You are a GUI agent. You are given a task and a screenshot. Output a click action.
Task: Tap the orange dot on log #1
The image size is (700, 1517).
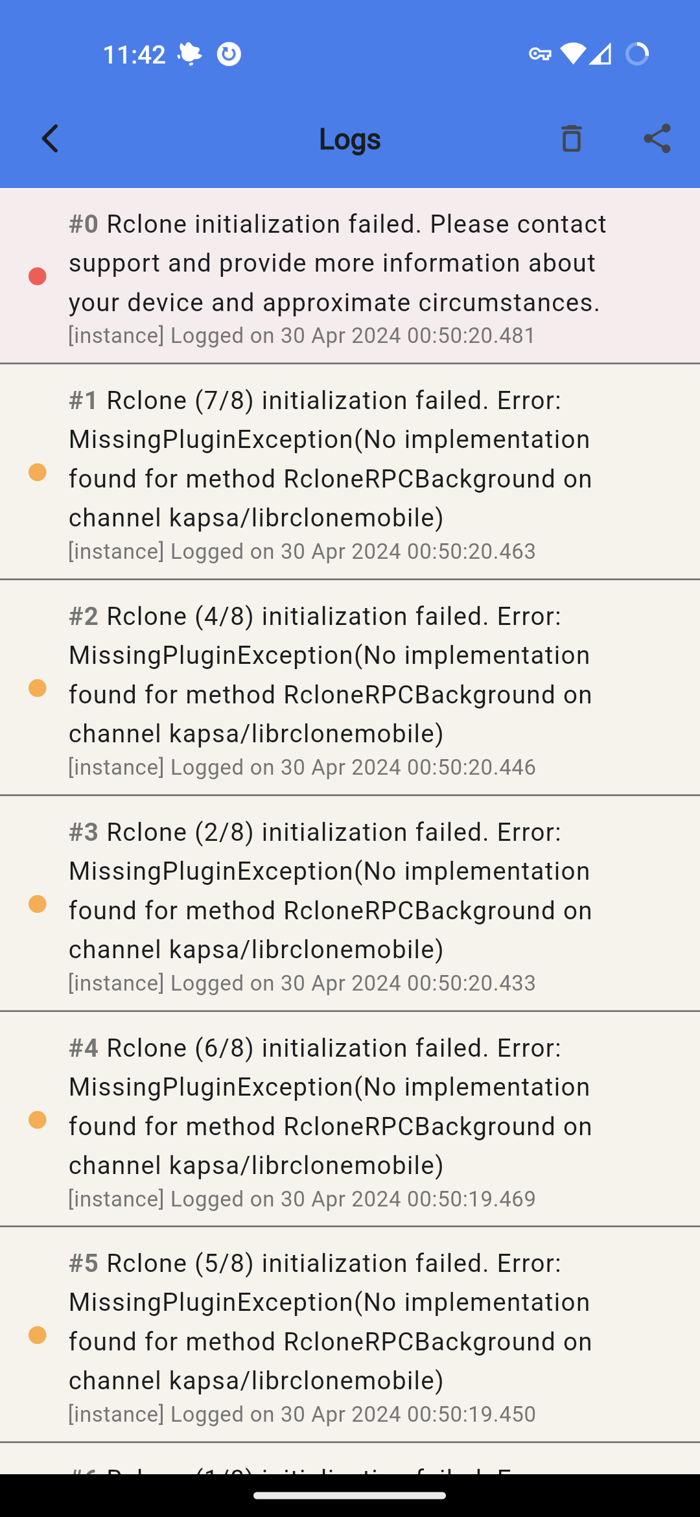(x=38, y=472)
